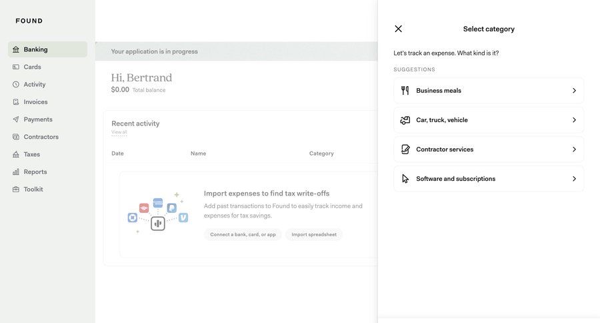Click the Cards icon in sidebar
Image resolution: width=600 pixels, height=323 pixels.
click(16, 67)
